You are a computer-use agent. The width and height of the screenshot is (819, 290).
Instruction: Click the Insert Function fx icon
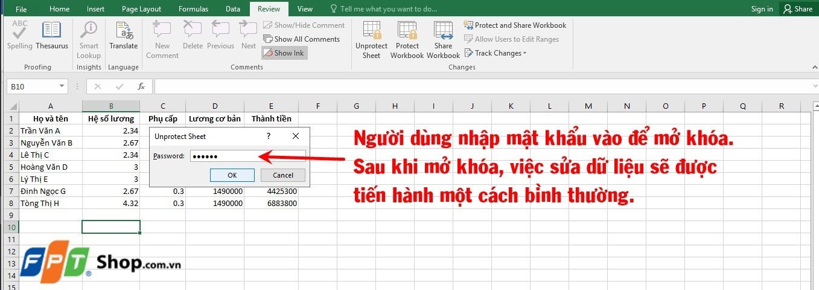click(141, 86)
